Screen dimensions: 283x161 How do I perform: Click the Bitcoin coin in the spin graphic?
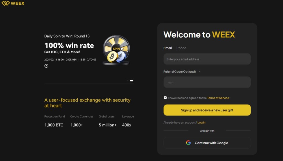coord(112,56)
